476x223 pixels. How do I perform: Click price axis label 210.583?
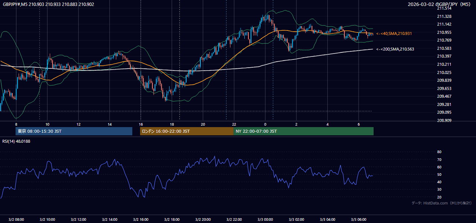(x=444, y=48)
